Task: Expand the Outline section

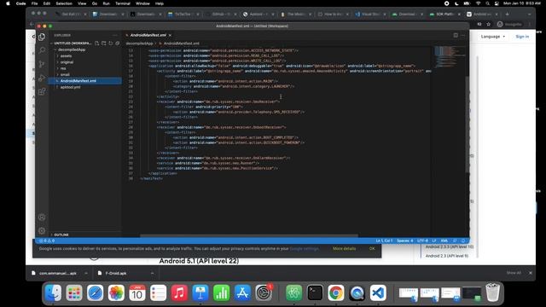Action: click(x=61, y=235)
